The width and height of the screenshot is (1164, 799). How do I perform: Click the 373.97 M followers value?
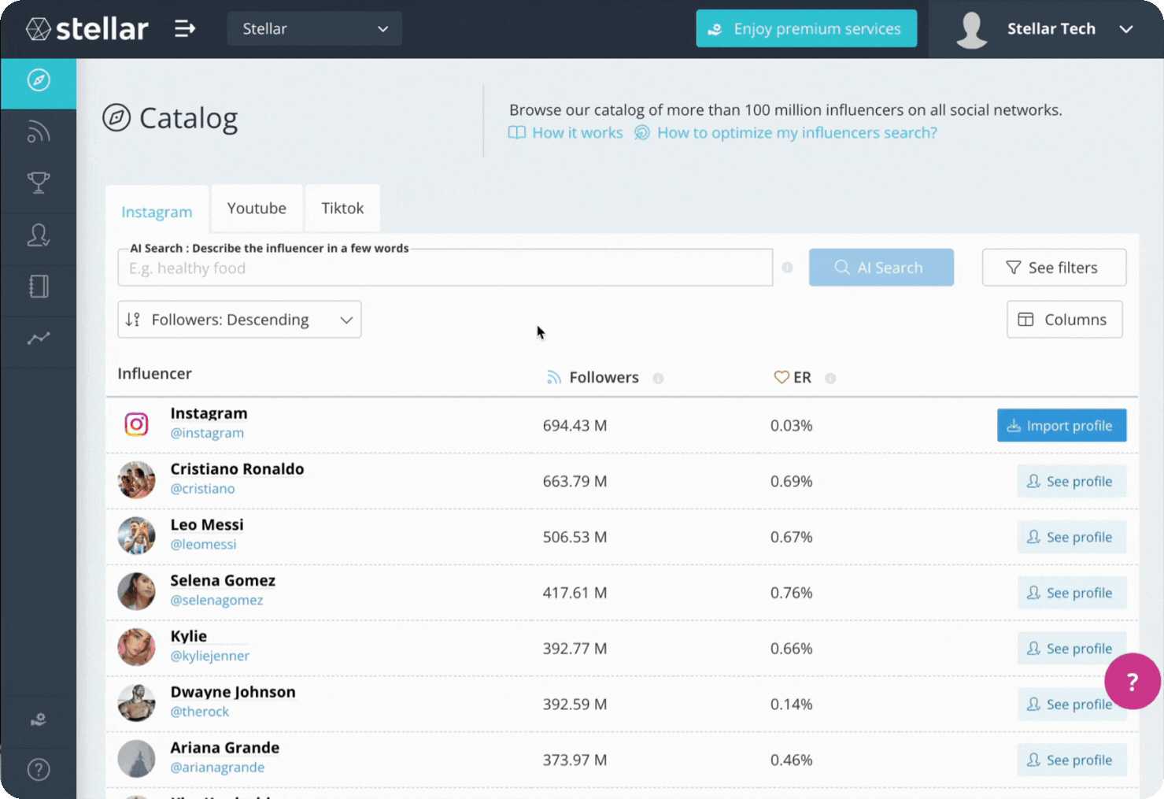(x=575, y=760)
